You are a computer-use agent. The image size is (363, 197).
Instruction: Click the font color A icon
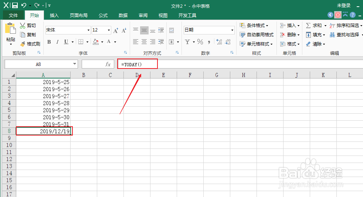point(109,42)
